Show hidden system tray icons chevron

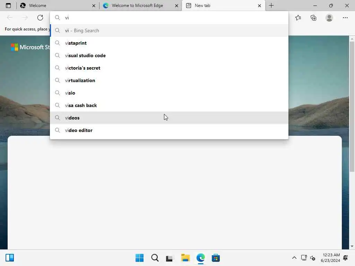[x=294, y=258]
